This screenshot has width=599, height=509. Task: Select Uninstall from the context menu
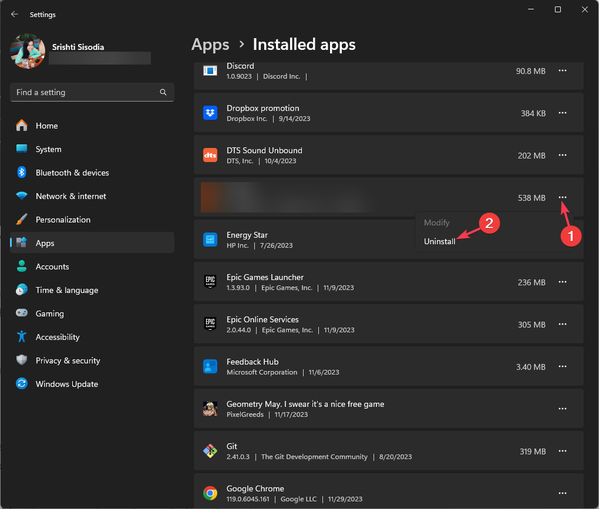point(439,241)
